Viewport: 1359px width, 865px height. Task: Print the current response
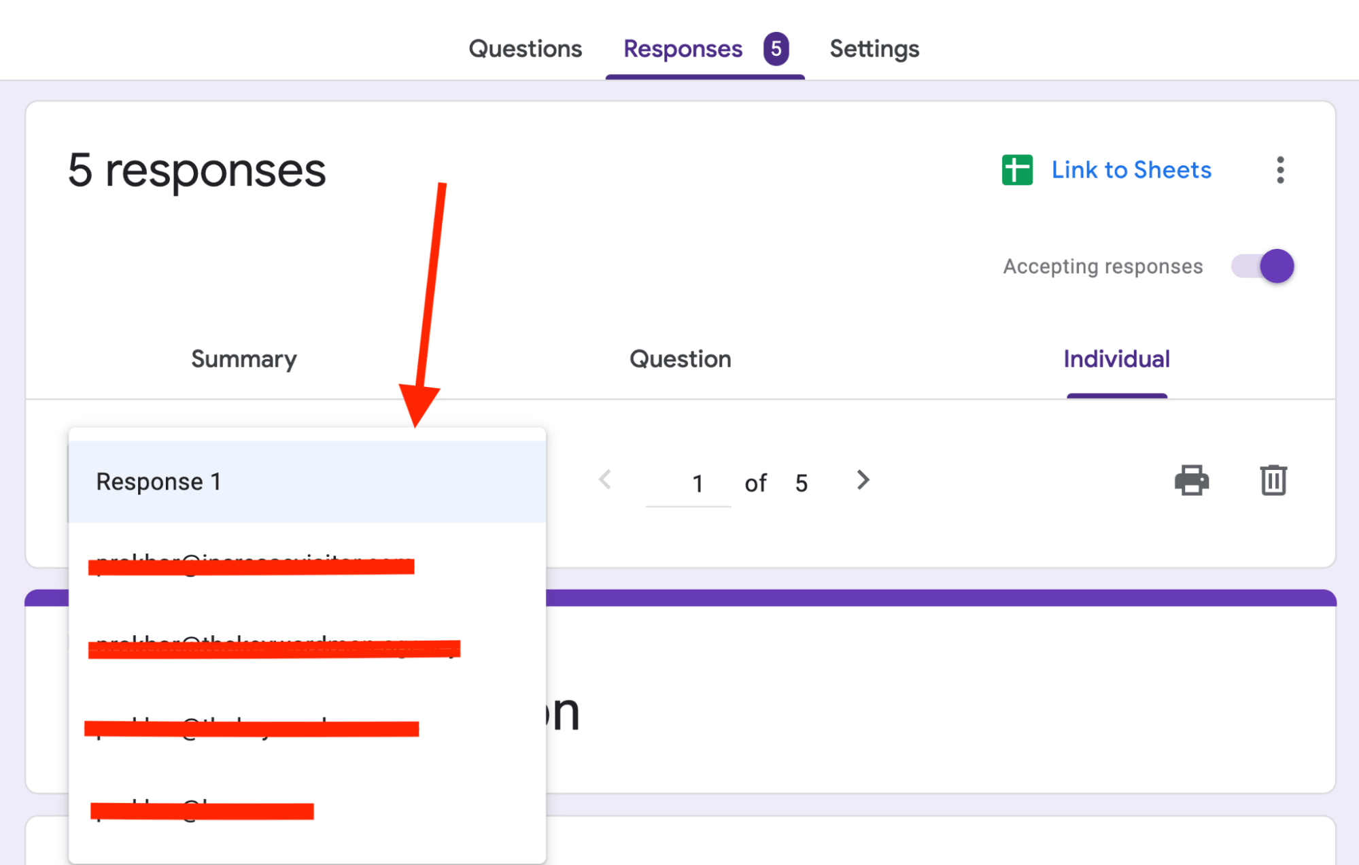coord(1192,481)
